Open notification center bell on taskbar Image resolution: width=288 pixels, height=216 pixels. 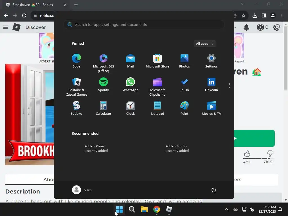click(x=280, y=209)
